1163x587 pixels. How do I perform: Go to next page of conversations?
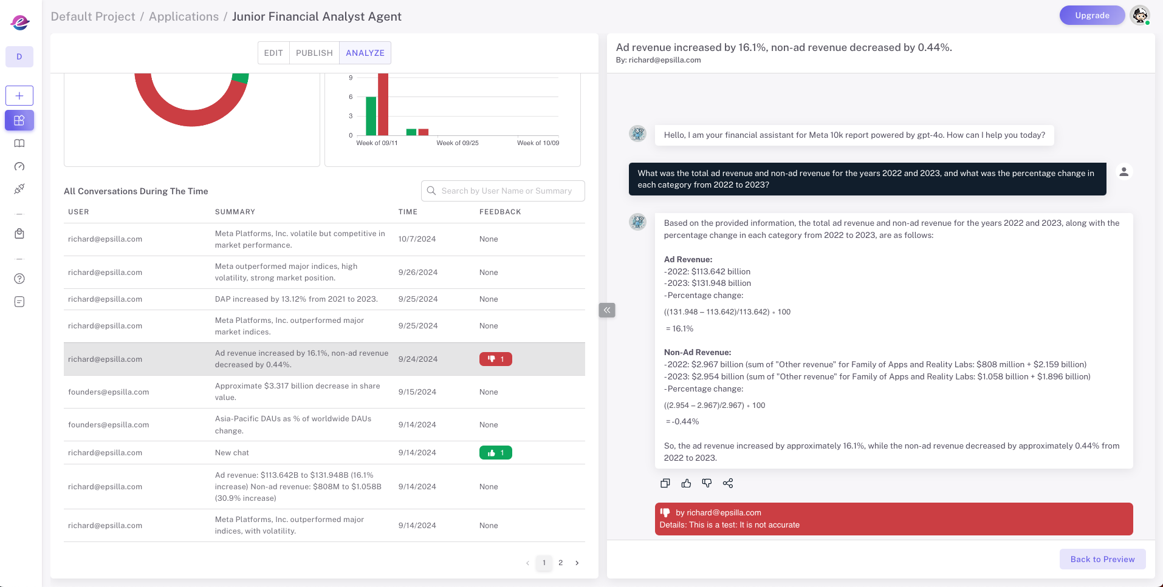tap(577, 563)
